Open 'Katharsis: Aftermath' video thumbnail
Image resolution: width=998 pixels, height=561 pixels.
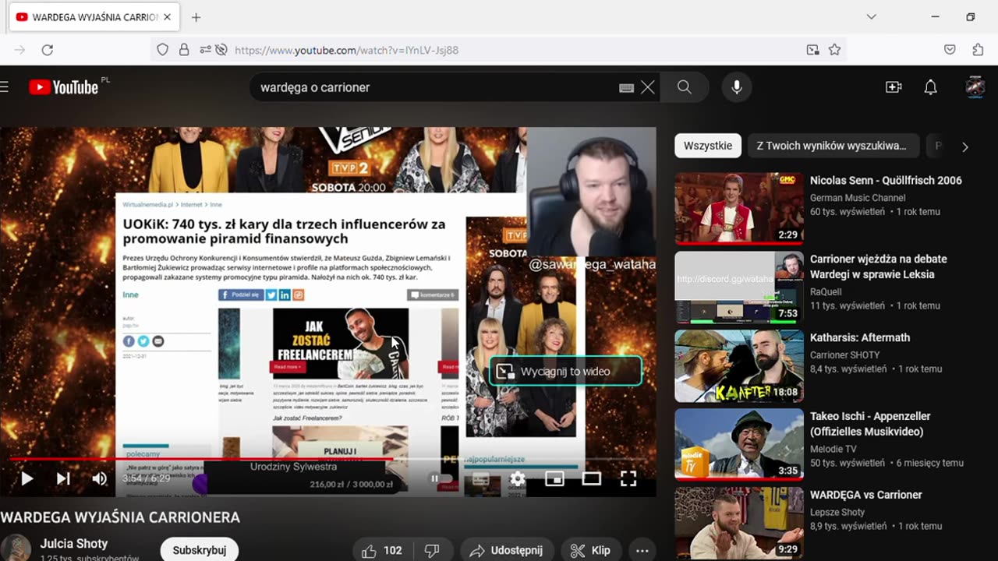[739, 366]
